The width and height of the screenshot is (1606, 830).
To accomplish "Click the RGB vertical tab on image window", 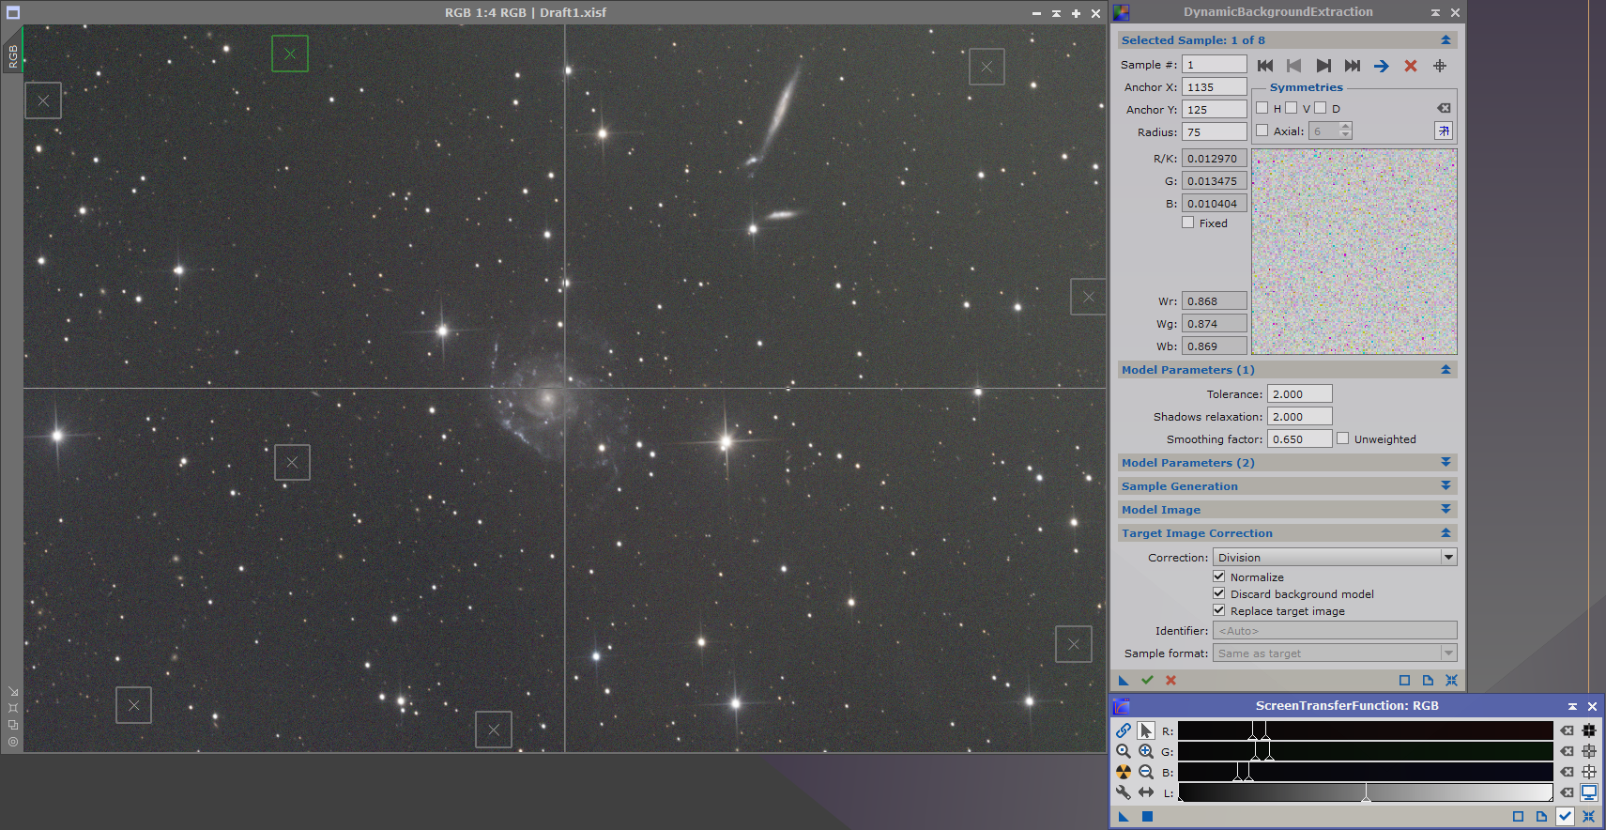I will [13, 56].
